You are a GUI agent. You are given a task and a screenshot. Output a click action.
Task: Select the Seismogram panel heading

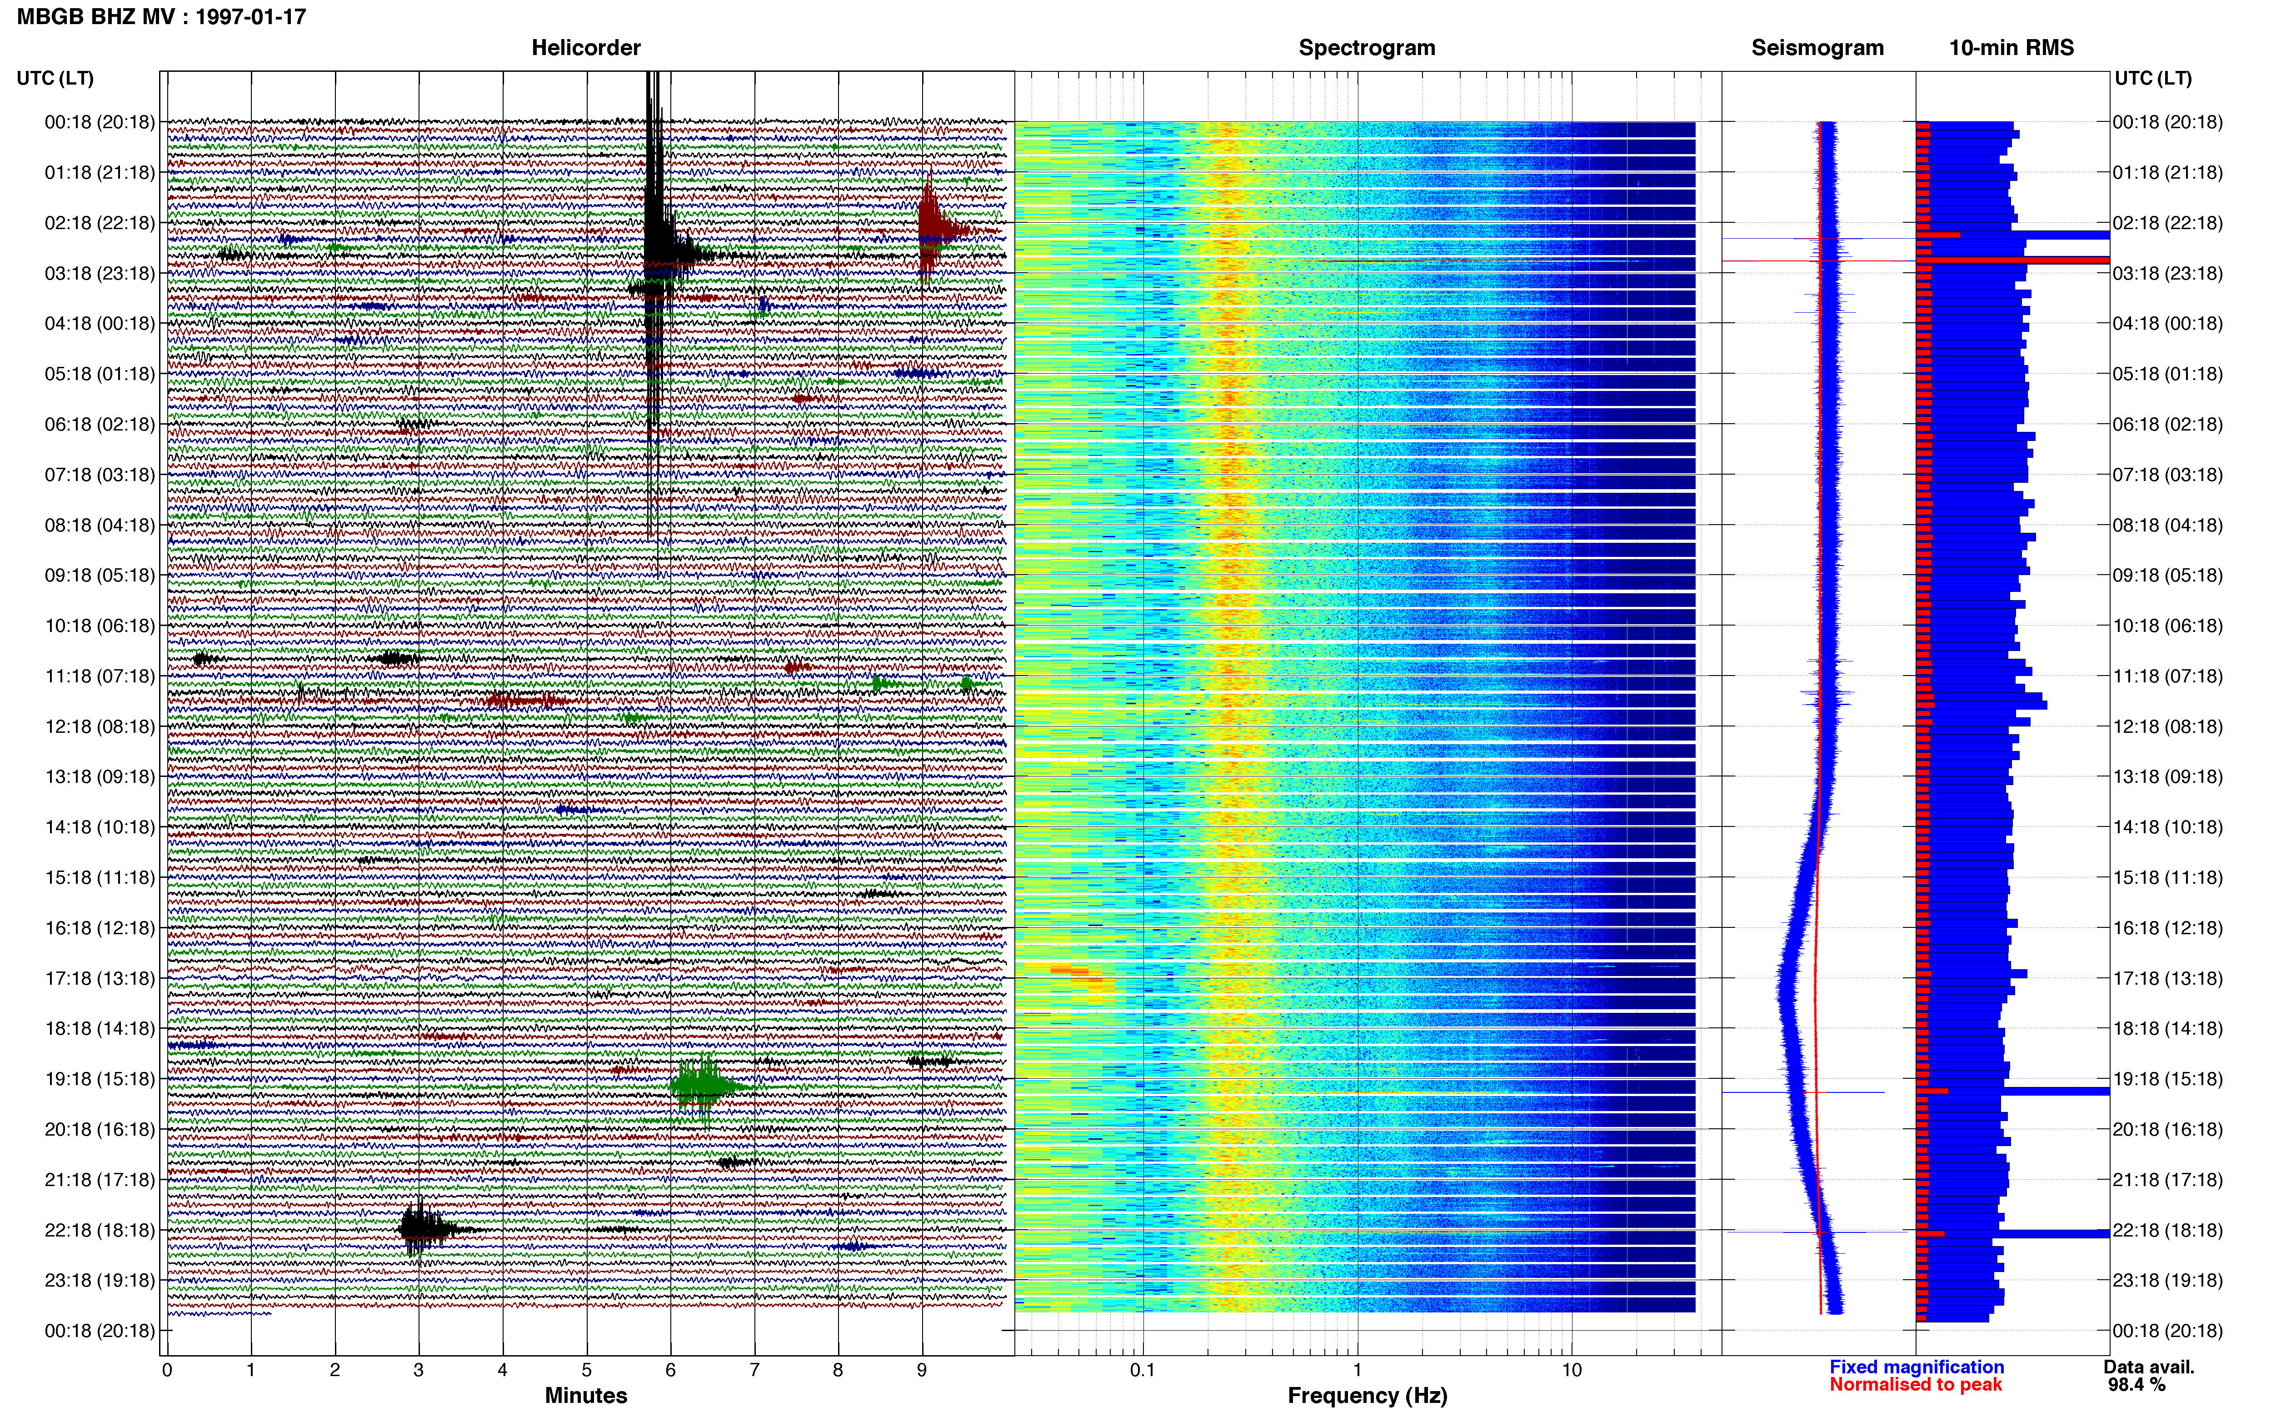(1817, 47)
